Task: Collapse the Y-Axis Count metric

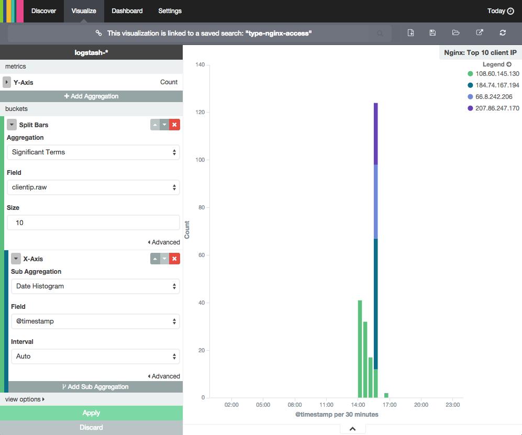Action: (6, 82)
